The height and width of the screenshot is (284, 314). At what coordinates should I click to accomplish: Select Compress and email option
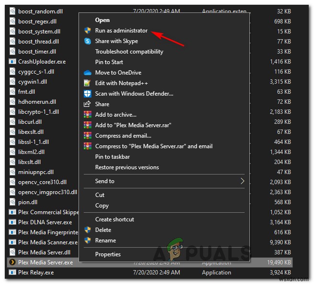tap(123, 136)
